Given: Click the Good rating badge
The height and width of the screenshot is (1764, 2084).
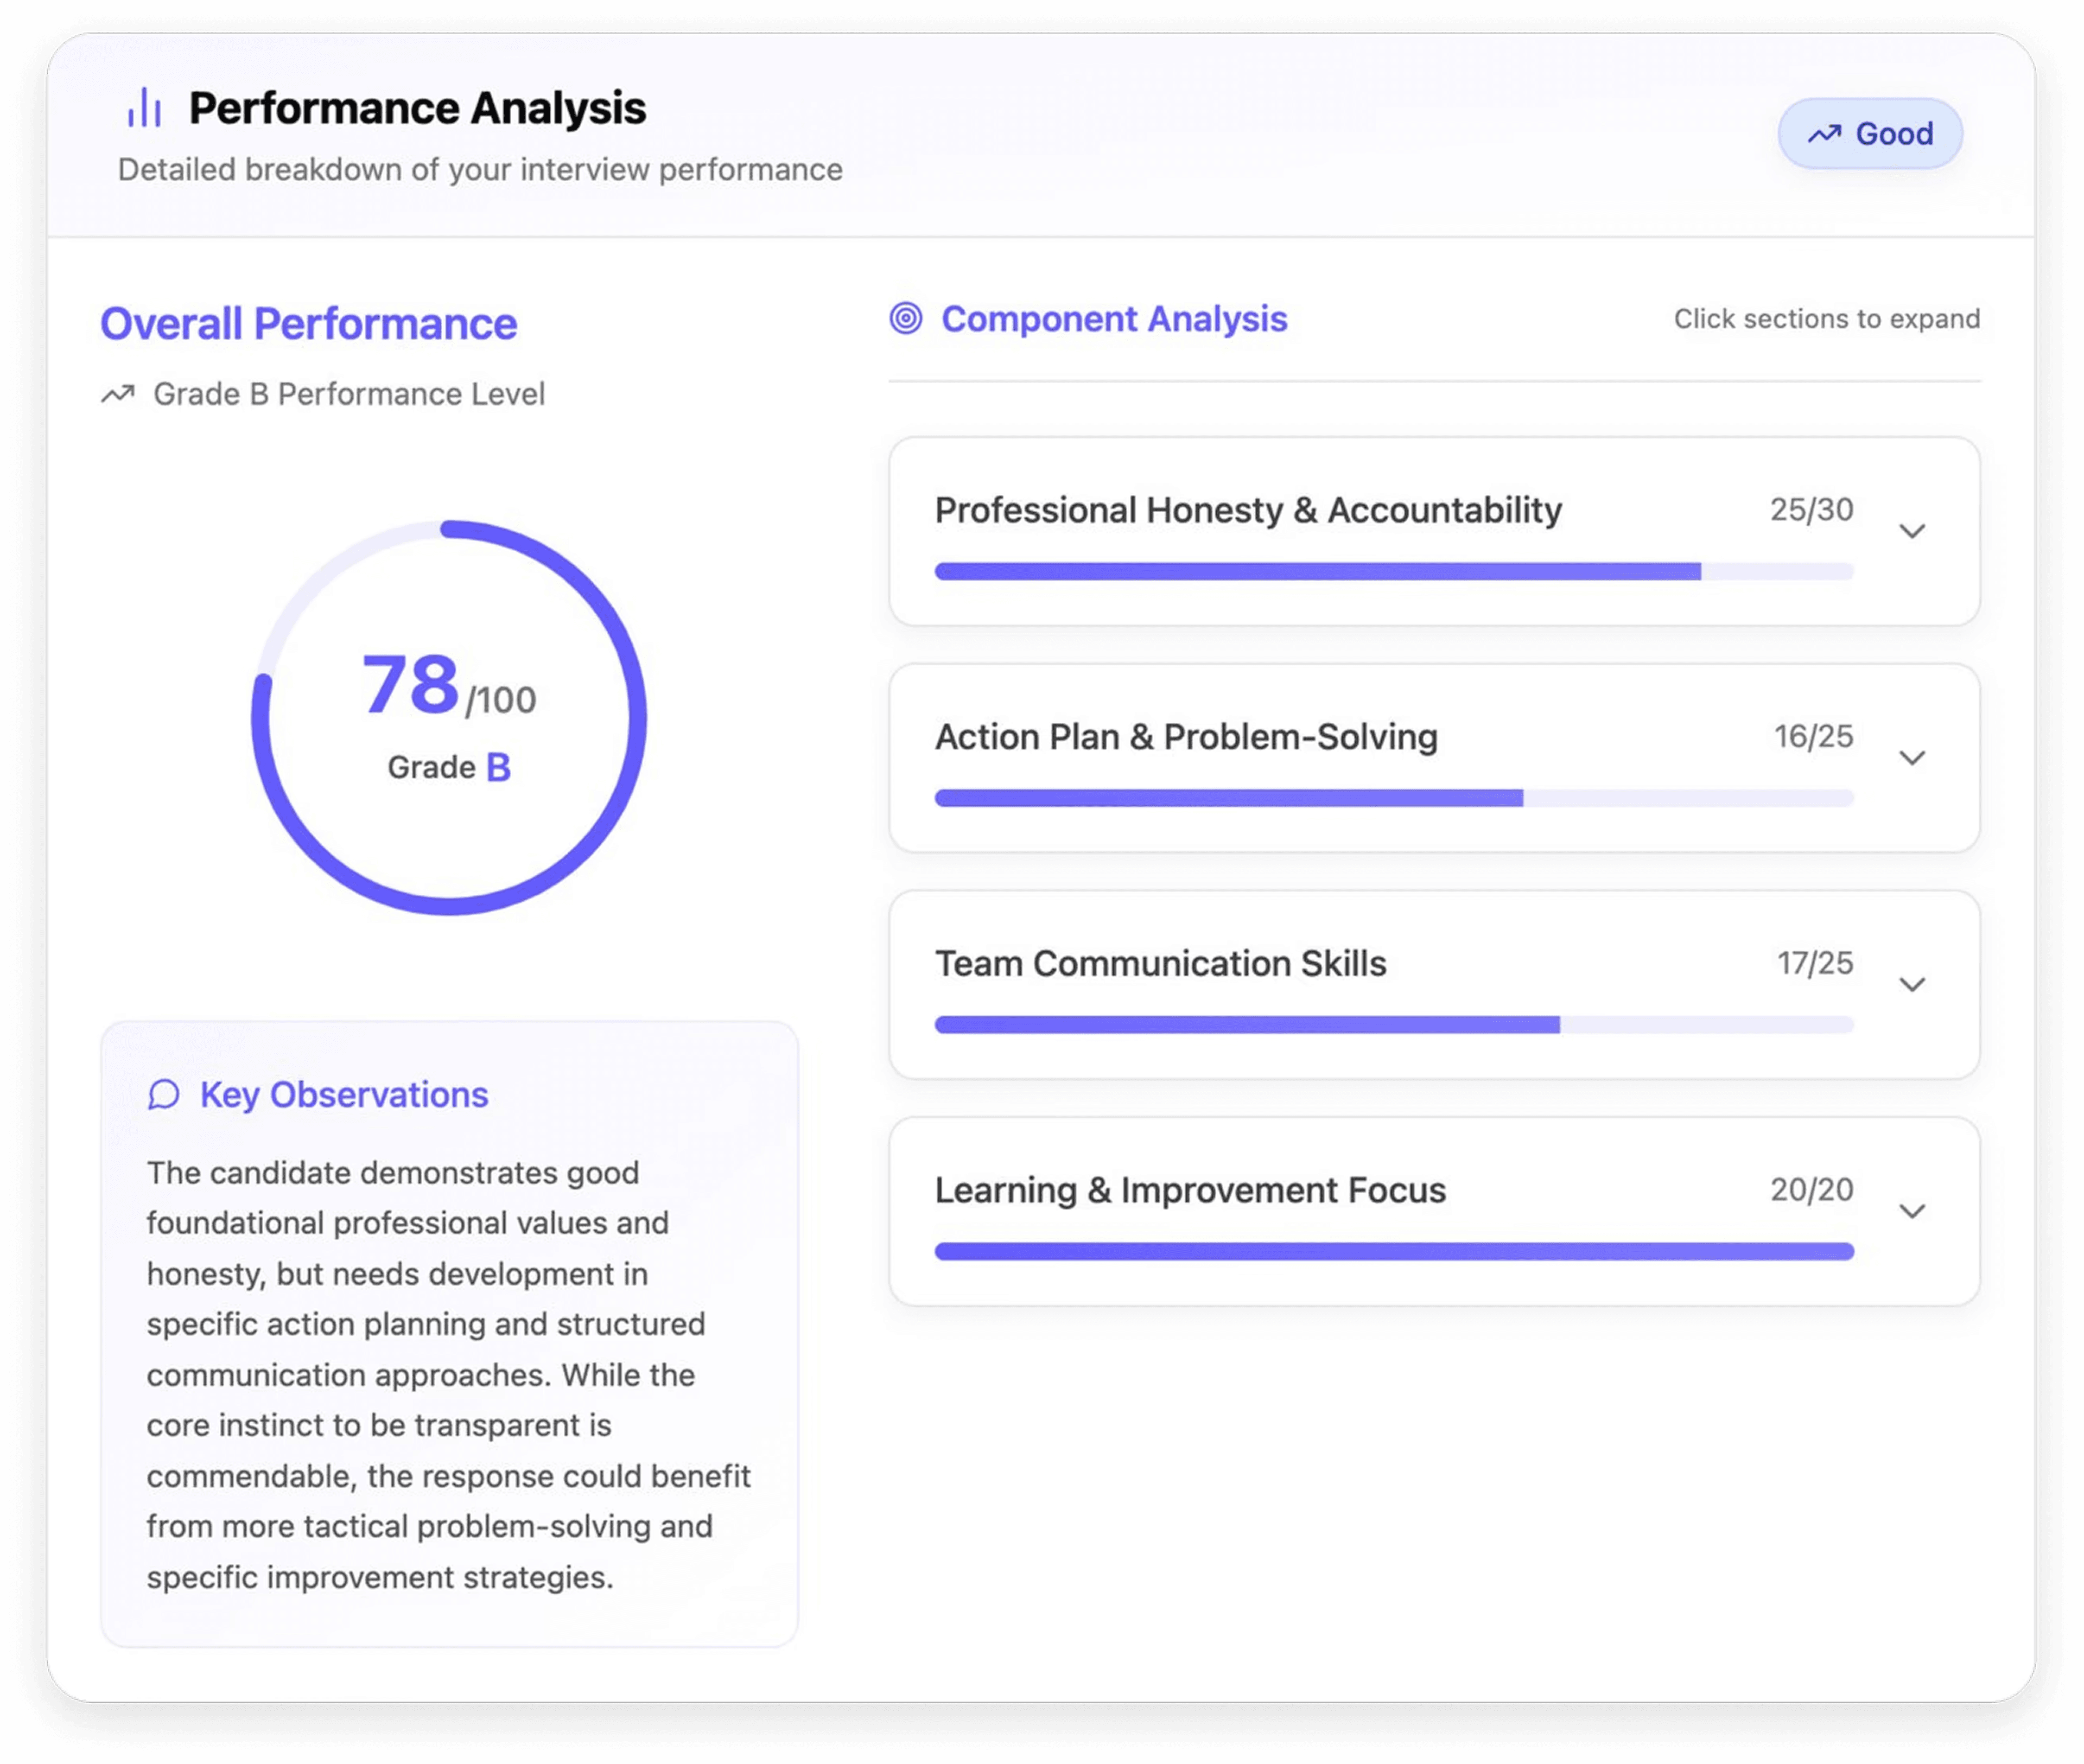Looking at the screenshot, I should tap(1869, 134).
